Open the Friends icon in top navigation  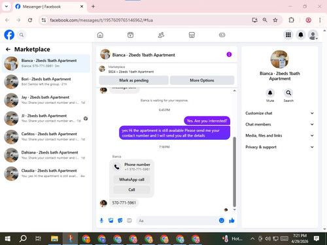click(x=161, y=35)
